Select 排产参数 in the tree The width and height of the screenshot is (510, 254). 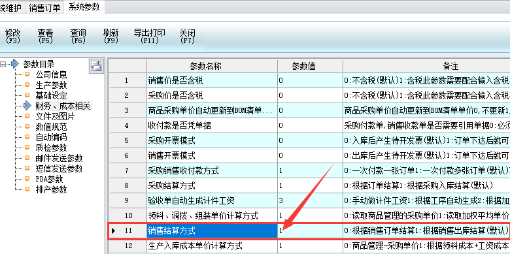click(51, 189)
